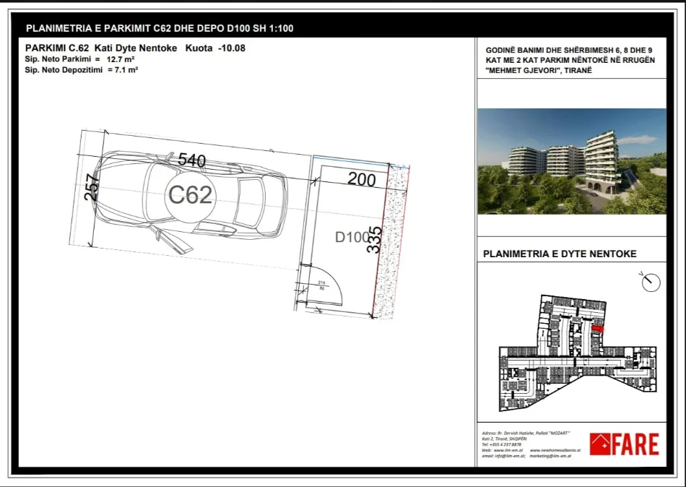Viewport: 686px width, 487px height.
Task: Click the north arrow compass symbol
Action: (x=650, y=281)
